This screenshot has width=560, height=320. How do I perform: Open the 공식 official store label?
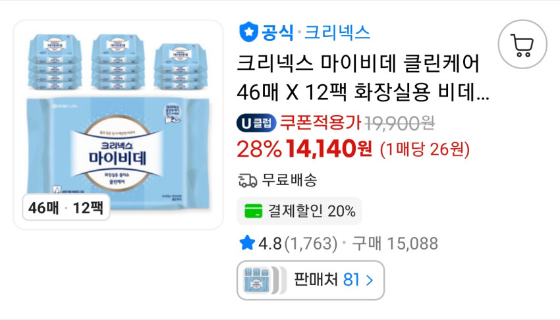(x=277, y=32)
